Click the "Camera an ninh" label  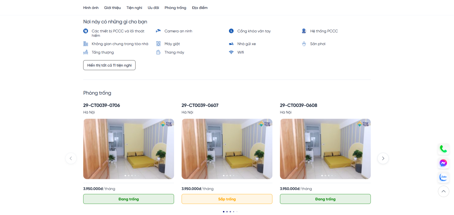(x=178, y=31)
